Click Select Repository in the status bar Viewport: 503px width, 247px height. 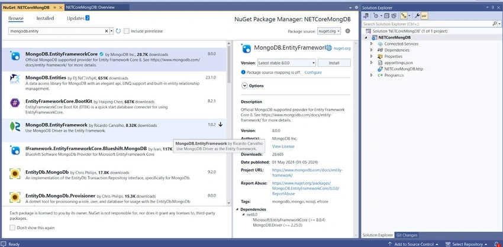(467, 244)
